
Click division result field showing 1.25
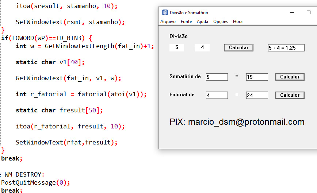tap(286, 48)
